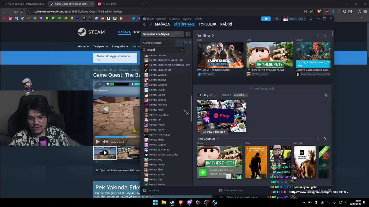Screen dimensions: 369x207
Task: Click Oyun Ekle plus icon
Action: [x=145, y=190]
